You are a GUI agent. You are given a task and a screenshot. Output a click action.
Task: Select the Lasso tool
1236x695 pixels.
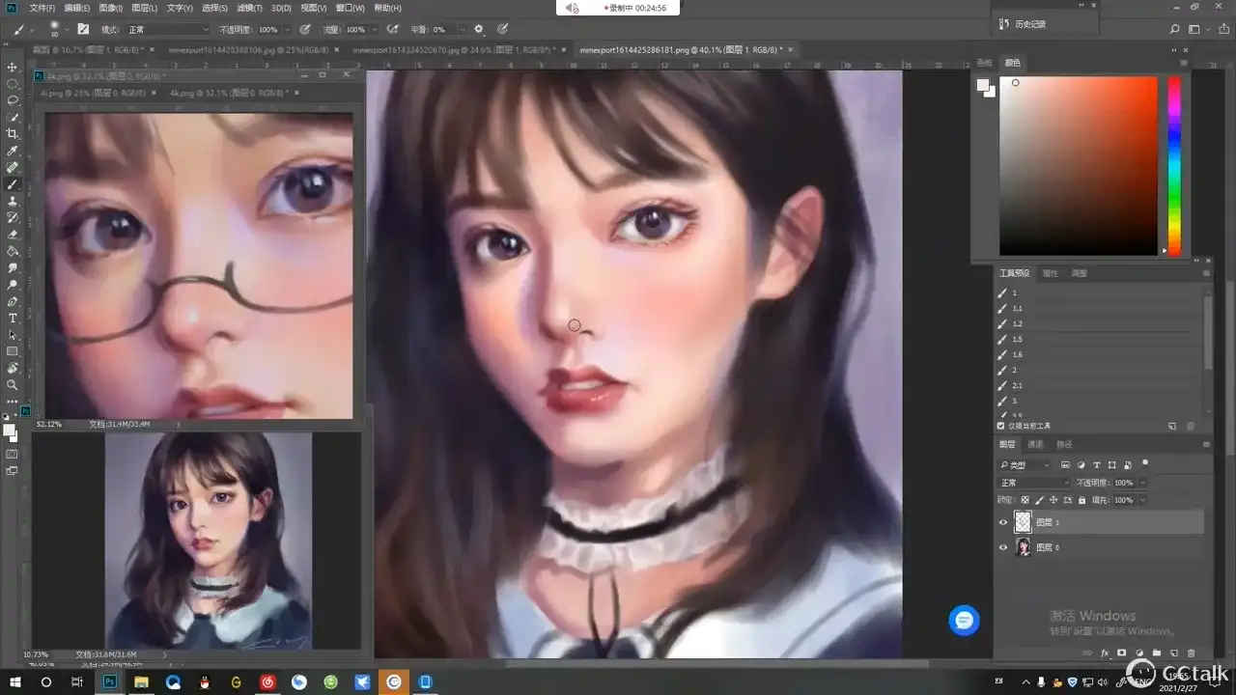tap(13, 100)
